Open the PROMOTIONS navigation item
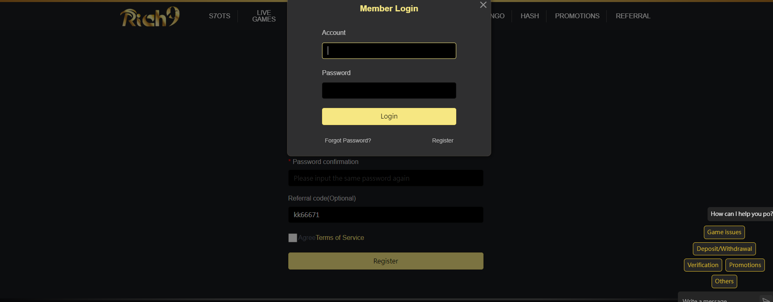This screenshot has height=302, width=773. point(577,16)
